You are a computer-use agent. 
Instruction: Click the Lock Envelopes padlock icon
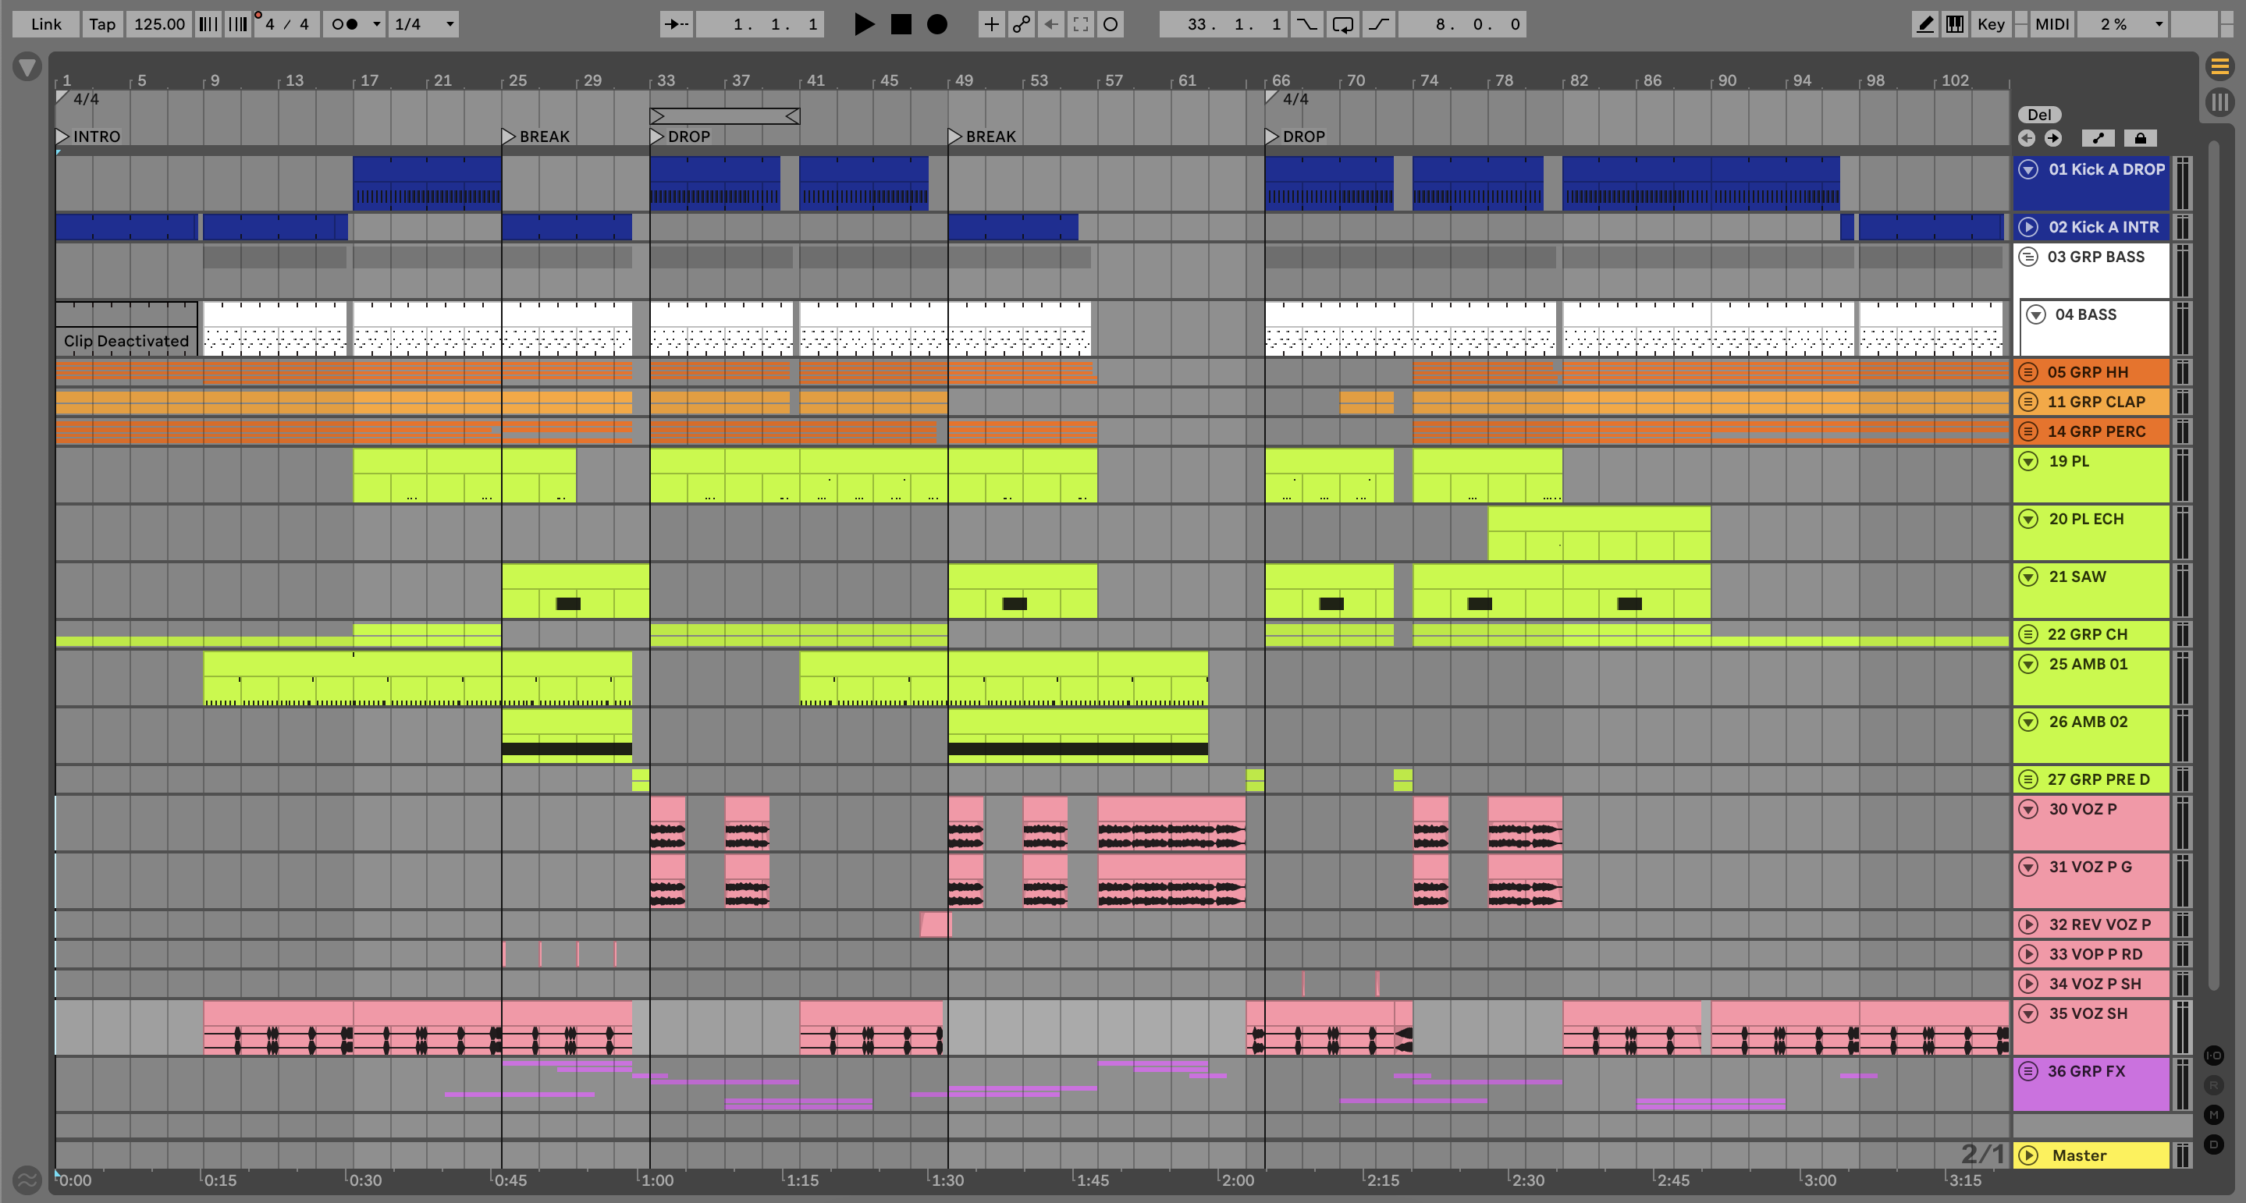pyautogui.click(x=2140, y=138)
